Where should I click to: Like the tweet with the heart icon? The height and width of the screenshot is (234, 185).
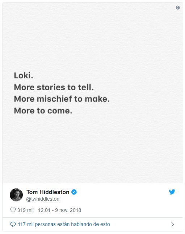pyautogui.click(x=13, y=210)
